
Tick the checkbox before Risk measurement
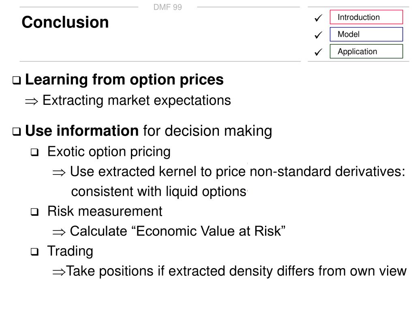tap(35, 212)
